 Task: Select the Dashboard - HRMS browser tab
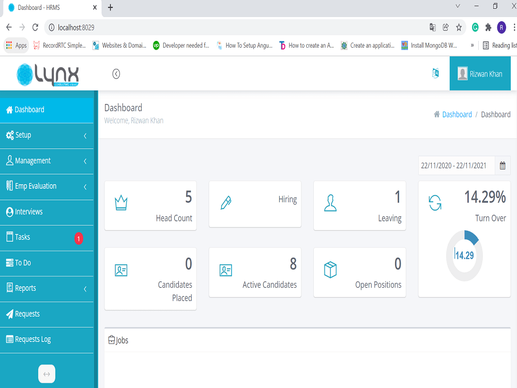[53, 8]
